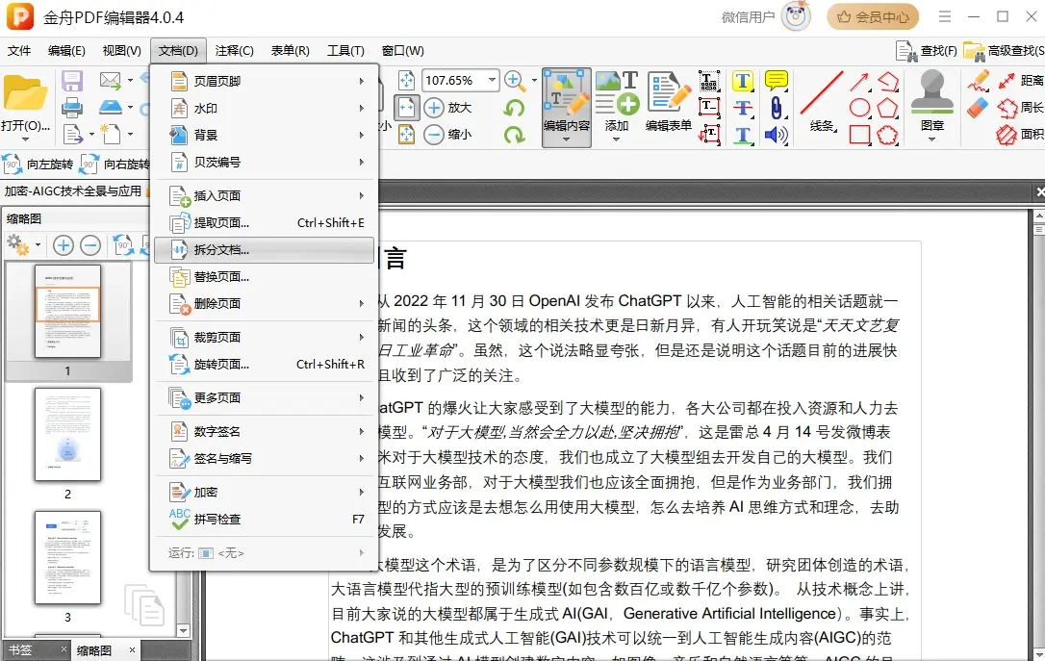This screenshot has width=1045, height=661.
Task: Click the 会员中心 button
Action: click(873, 17)
